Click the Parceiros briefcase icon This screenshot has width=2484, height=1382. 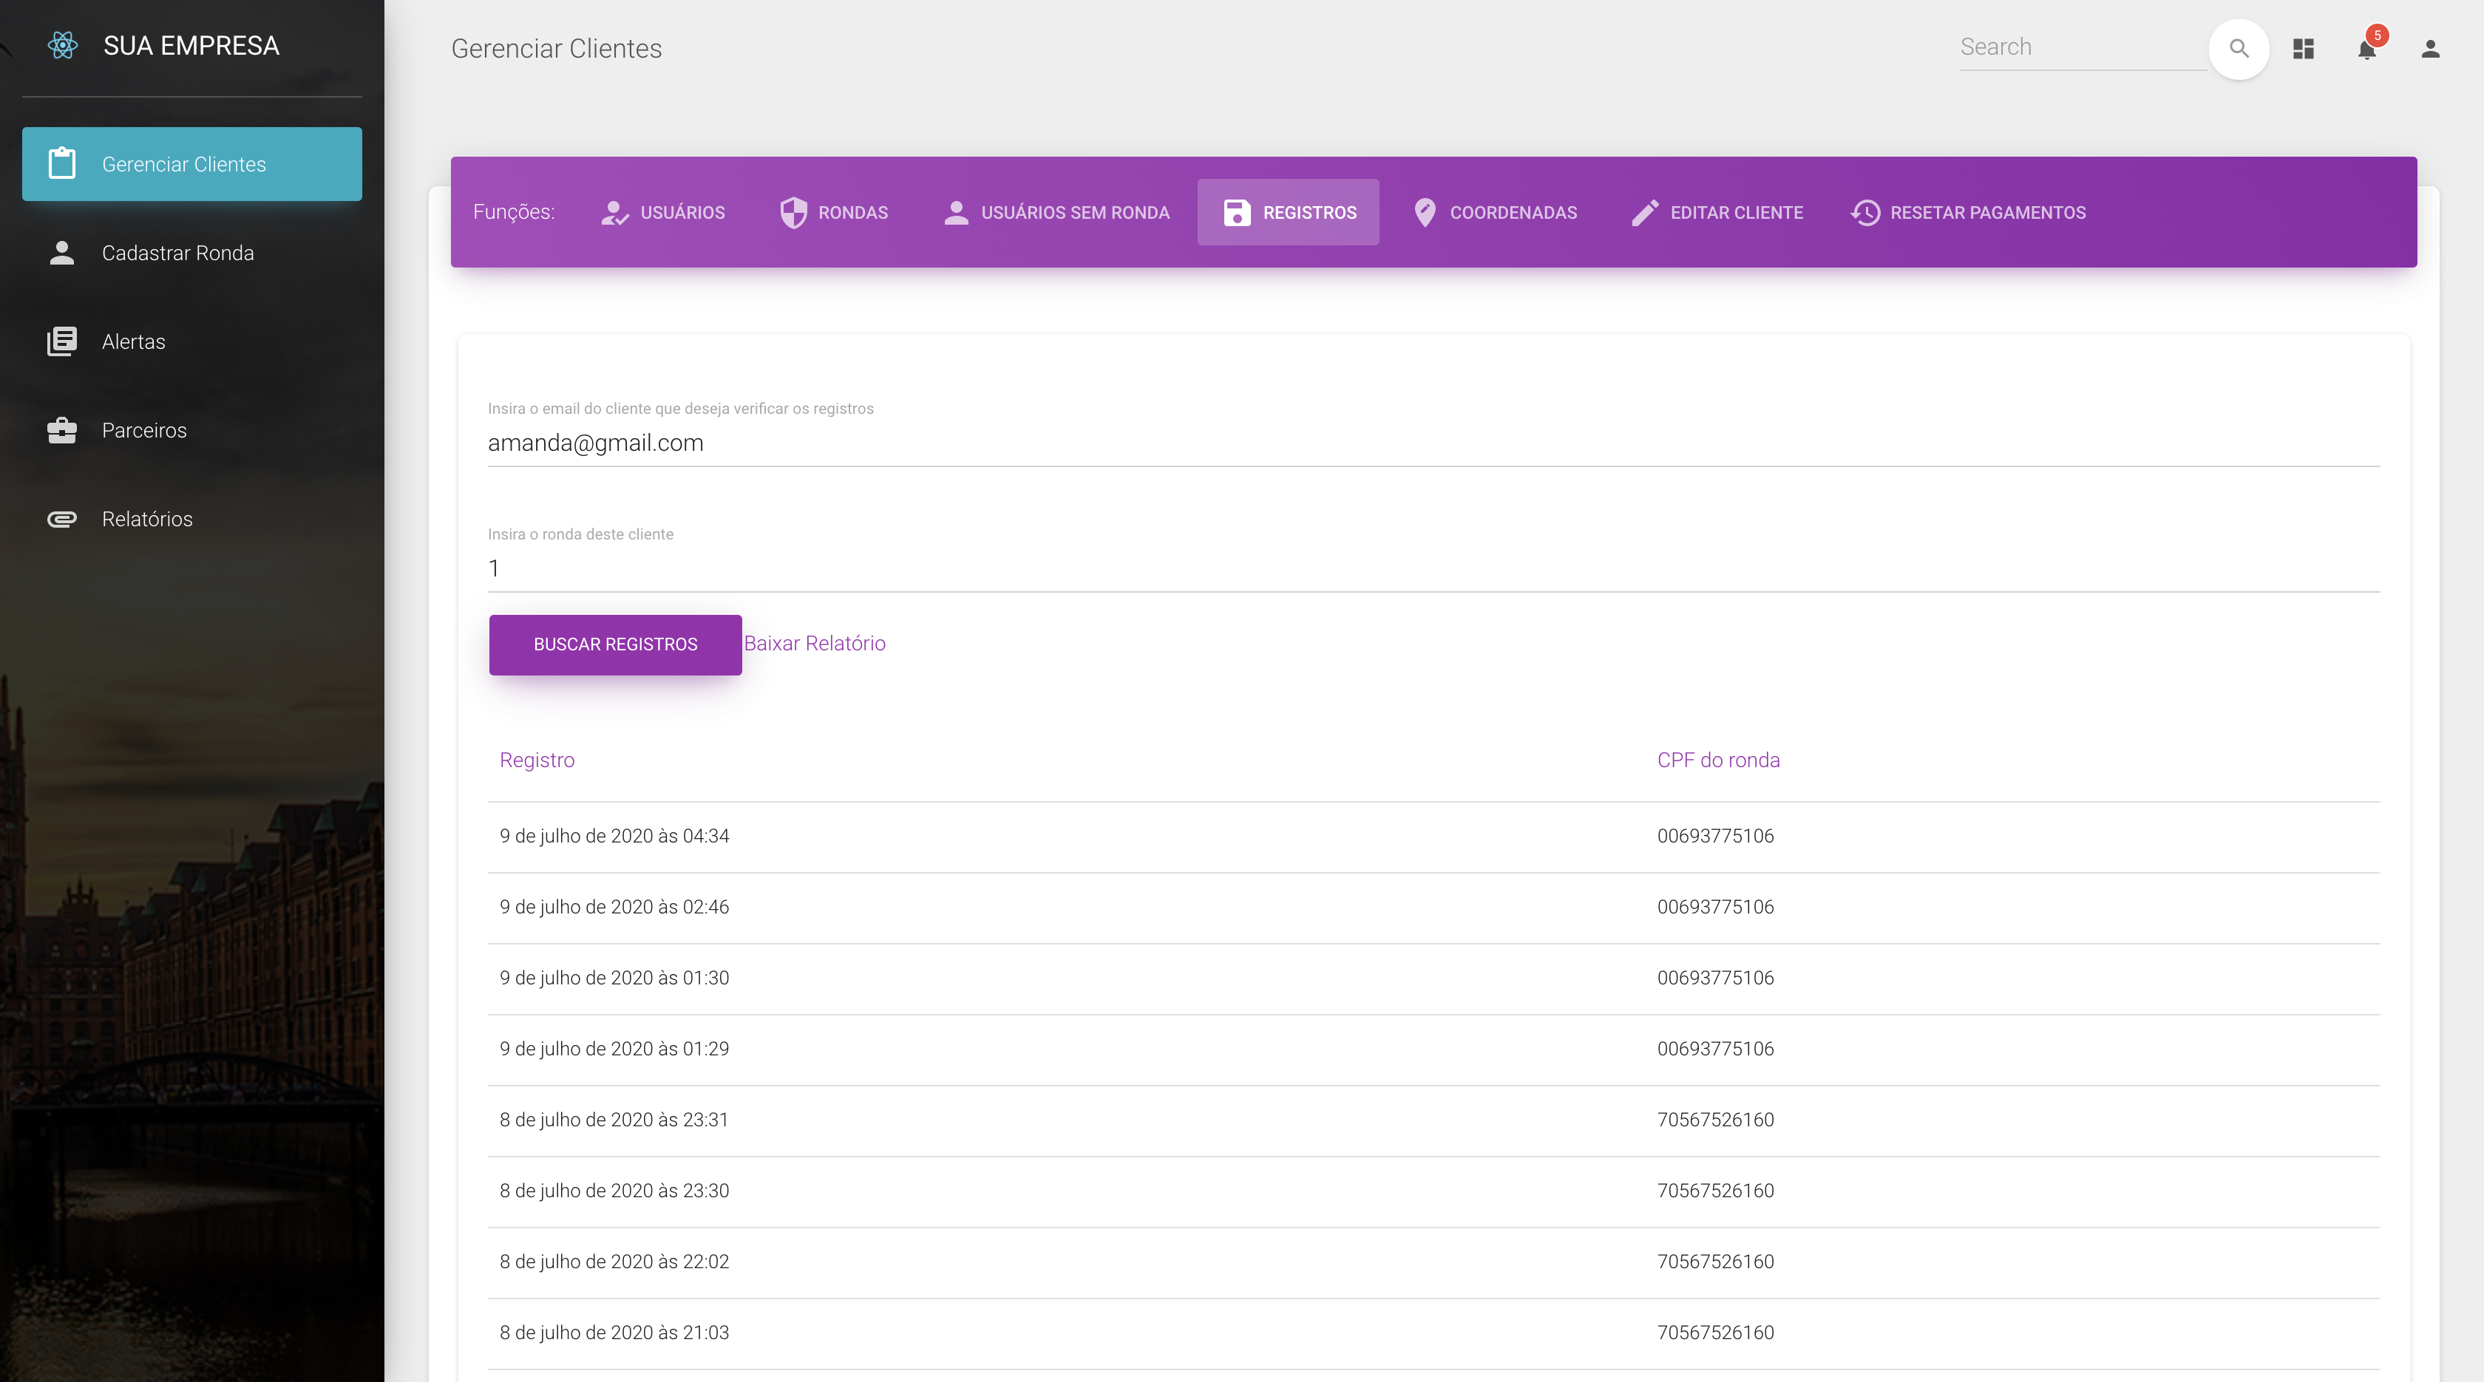pos(63,430)
